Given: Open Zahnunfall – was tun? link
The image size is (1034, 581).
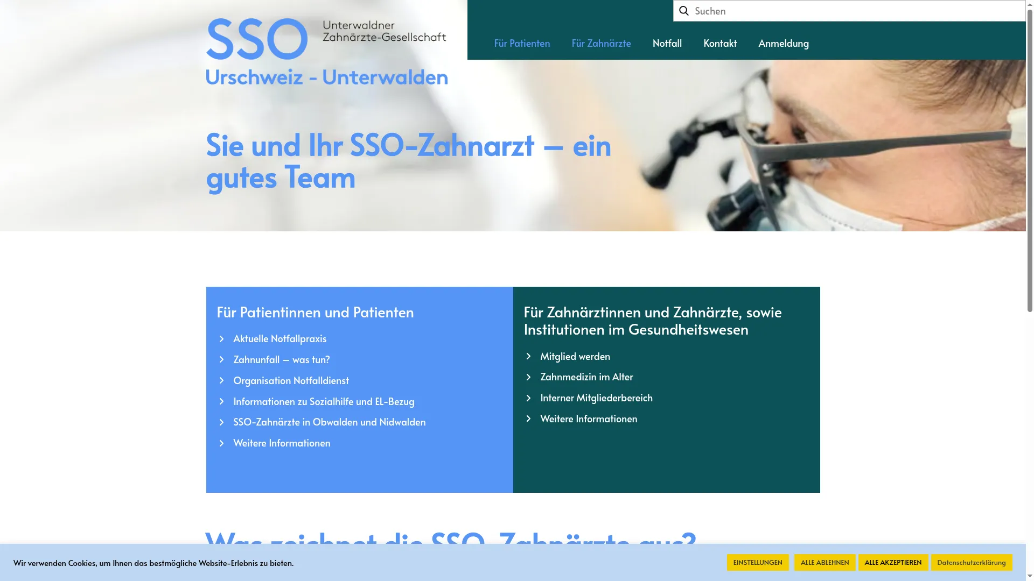Looking at the screenshot, I should point(281,360).
